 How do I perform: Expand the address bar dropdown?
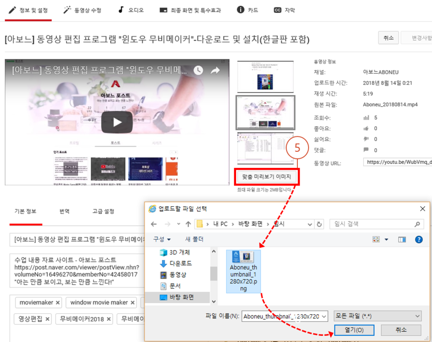click(310, 225)
